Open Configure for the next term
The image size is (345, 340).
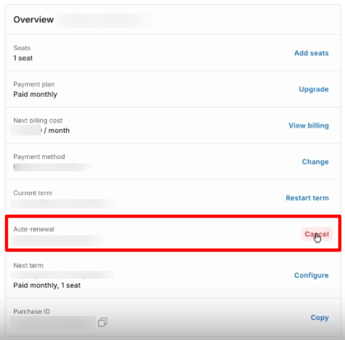311,276
